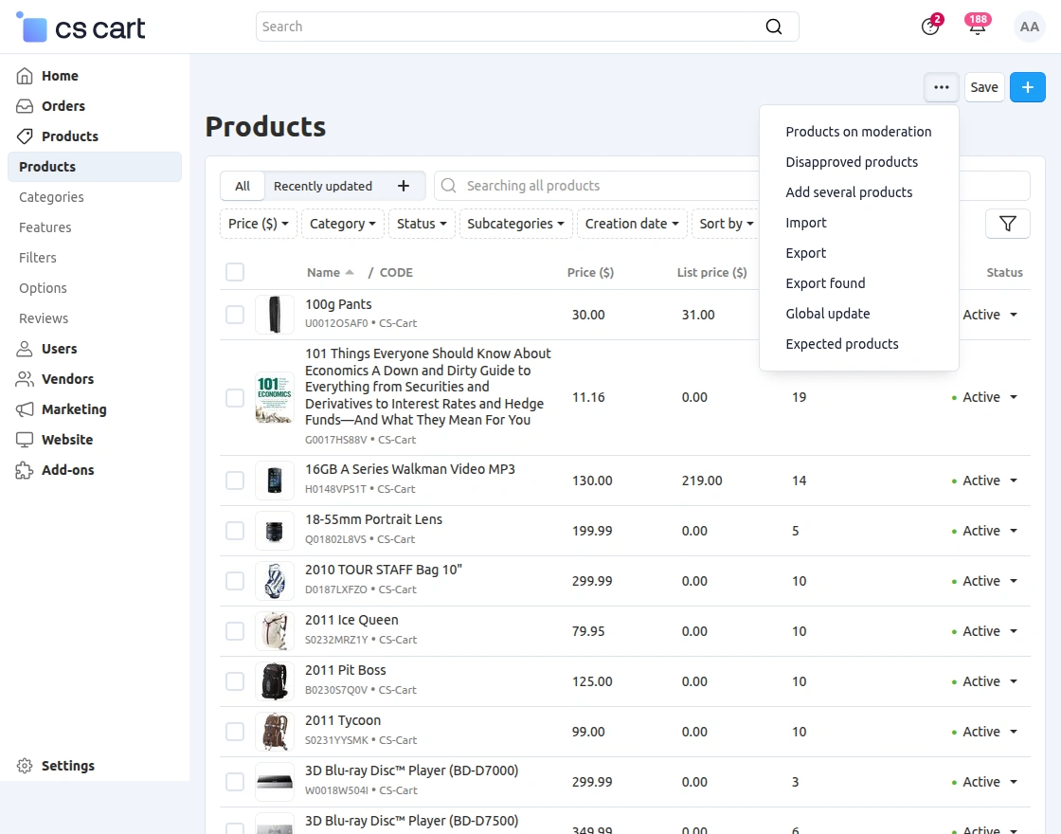Click the notifications bell showing 188
Viewport: 1061px width, 834px height.
pyautogui.click(x=977, y=27)
